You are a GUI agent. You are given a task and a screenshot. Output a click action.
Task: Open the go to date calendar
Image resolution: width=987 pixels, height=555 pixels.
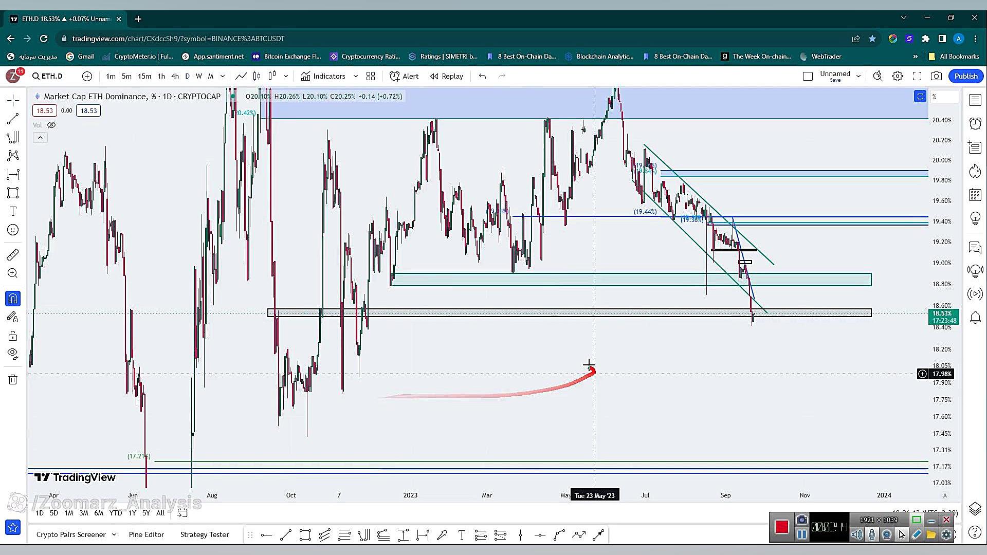[182, 513]
